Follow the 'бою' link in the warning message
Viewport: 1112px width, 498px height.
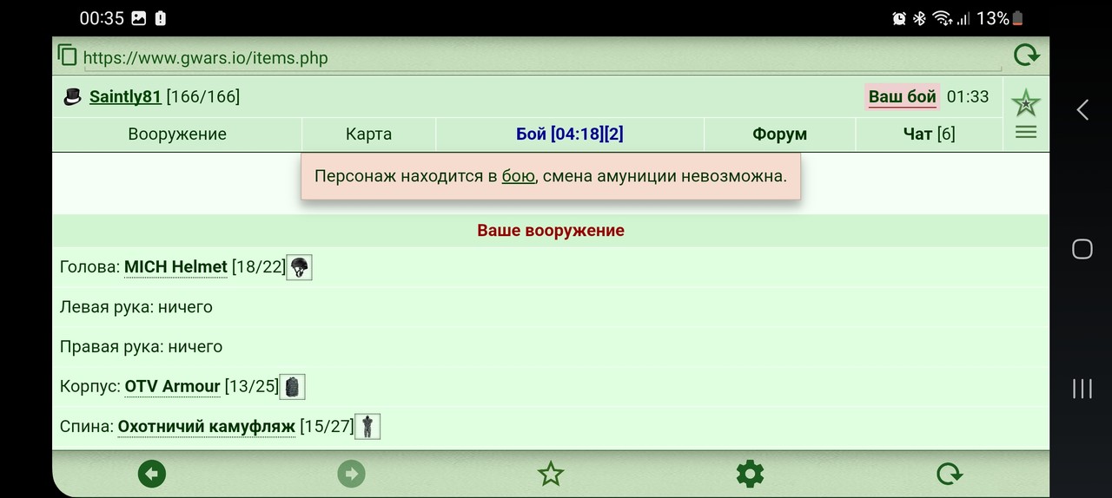click(519, 176)
